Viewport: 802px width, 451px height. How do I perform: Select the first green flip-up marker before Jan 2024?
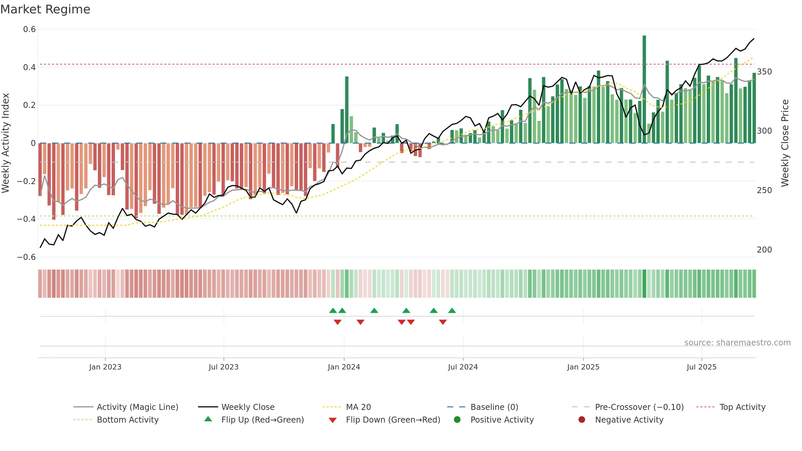333,311
